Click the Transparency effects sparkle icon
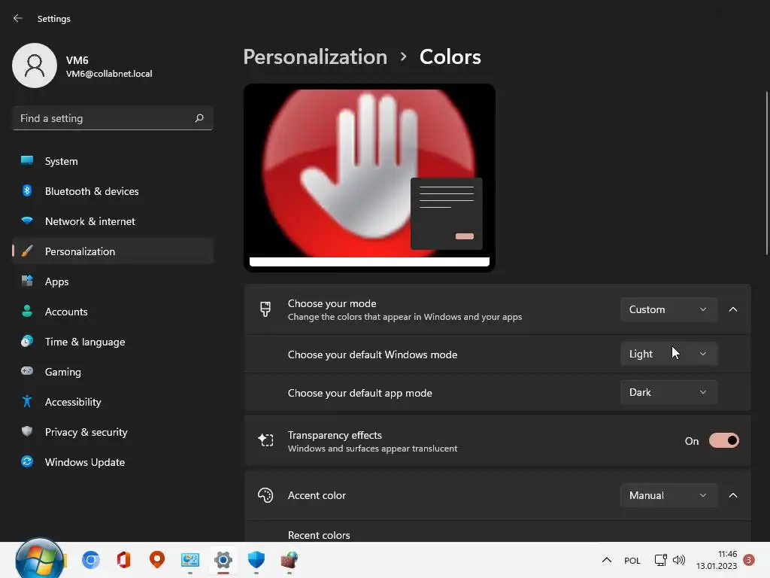Image resolution: width=770 pixels, height=578 pixels. click(265, 440)
